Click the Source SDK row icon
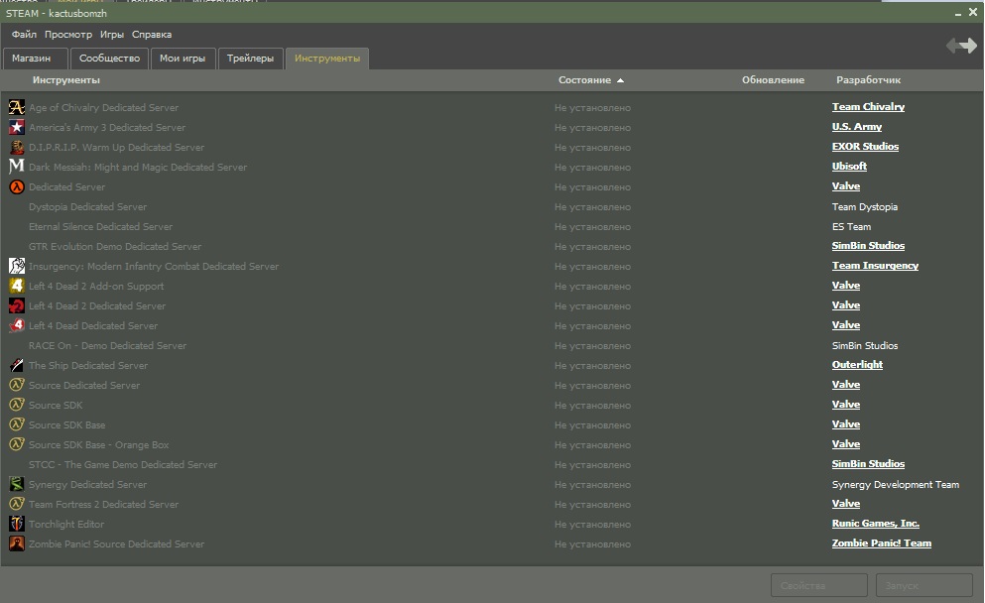Screen dimensions: 985x603 click(x=17, y=405)
